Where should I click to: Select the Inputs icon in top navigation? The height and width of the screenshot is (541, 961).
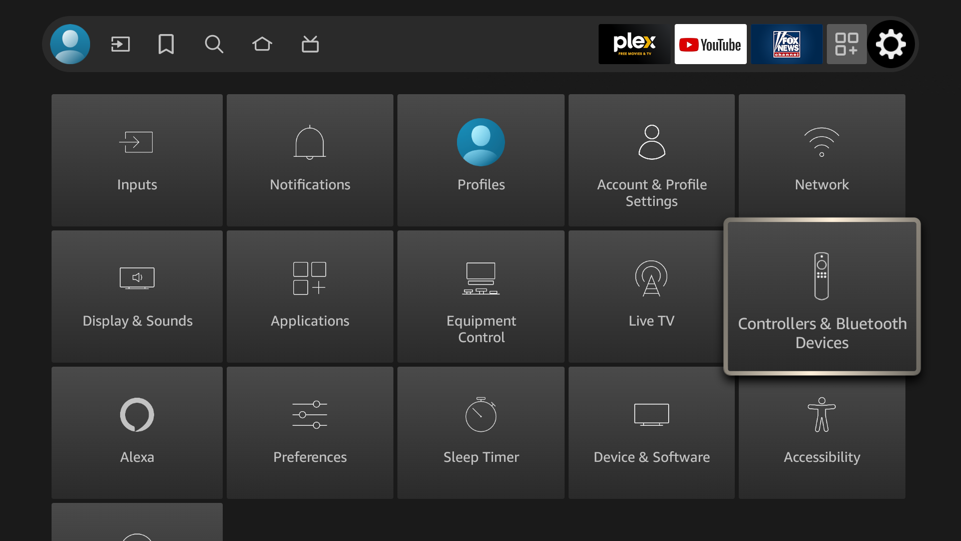click(120, 44)
